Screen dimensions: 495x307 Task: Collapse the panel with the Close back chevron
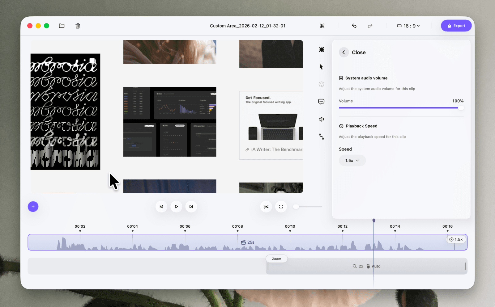[344, 52]
